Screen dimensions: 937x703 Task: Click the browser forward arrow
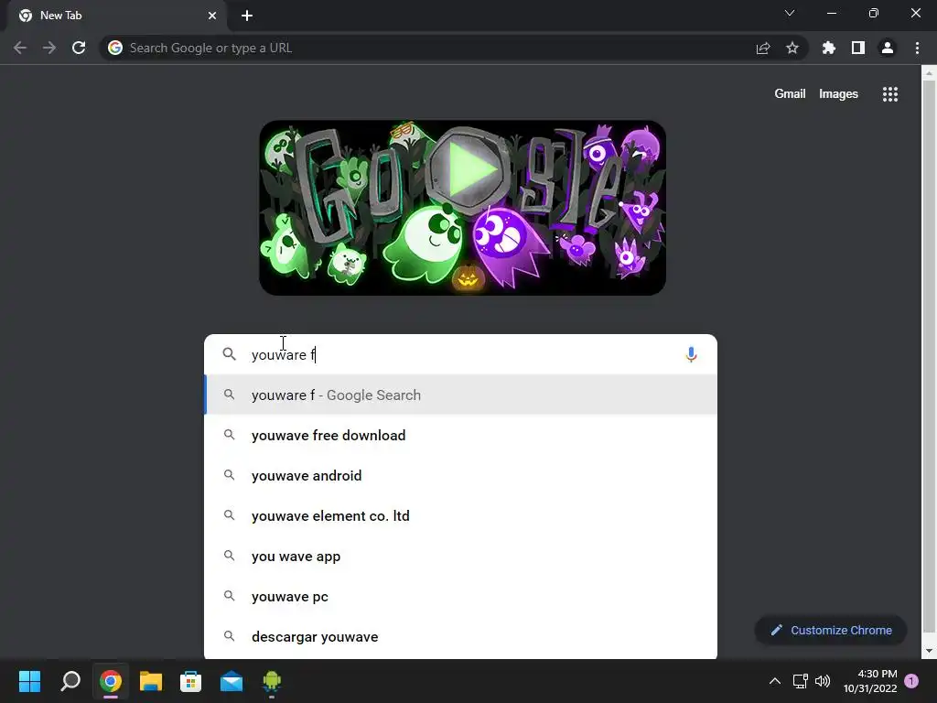49,48
